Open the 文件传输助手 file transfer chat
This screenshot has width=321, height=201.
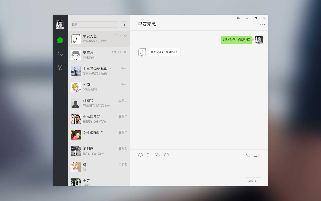(99, 135)
